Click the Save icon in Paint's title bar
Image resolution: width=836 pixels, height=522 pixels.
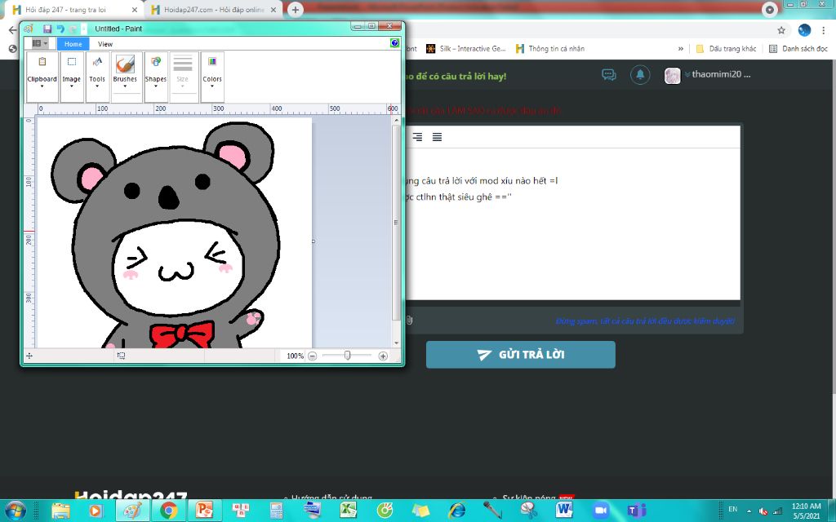pos(47,29)
